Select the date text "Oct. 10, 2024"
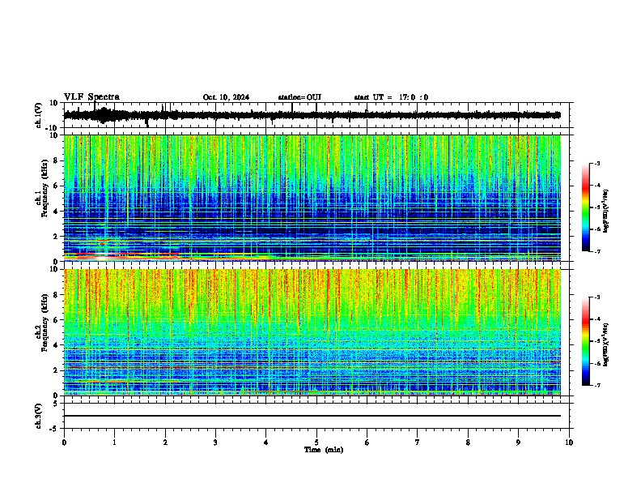Image resolution: width=641 pixels, height=496 pixels. tap(226, 97)
